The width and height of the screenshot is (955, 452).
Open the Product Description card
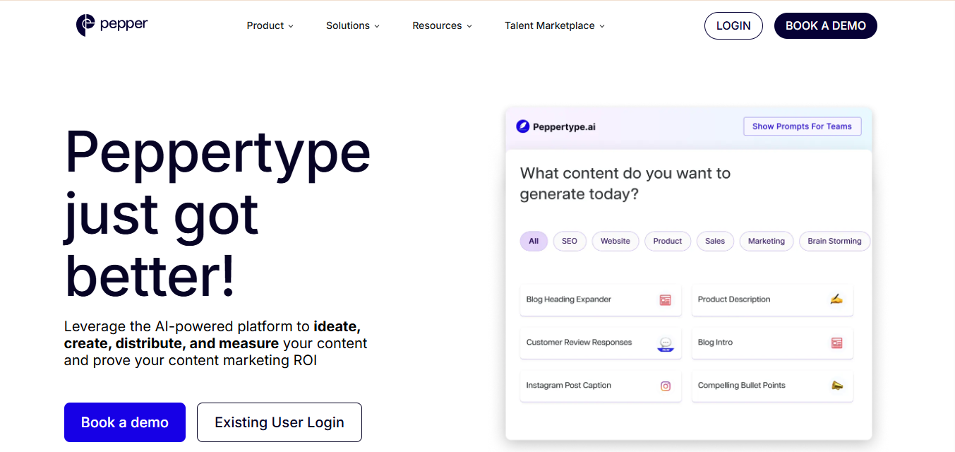coord(772,300)
